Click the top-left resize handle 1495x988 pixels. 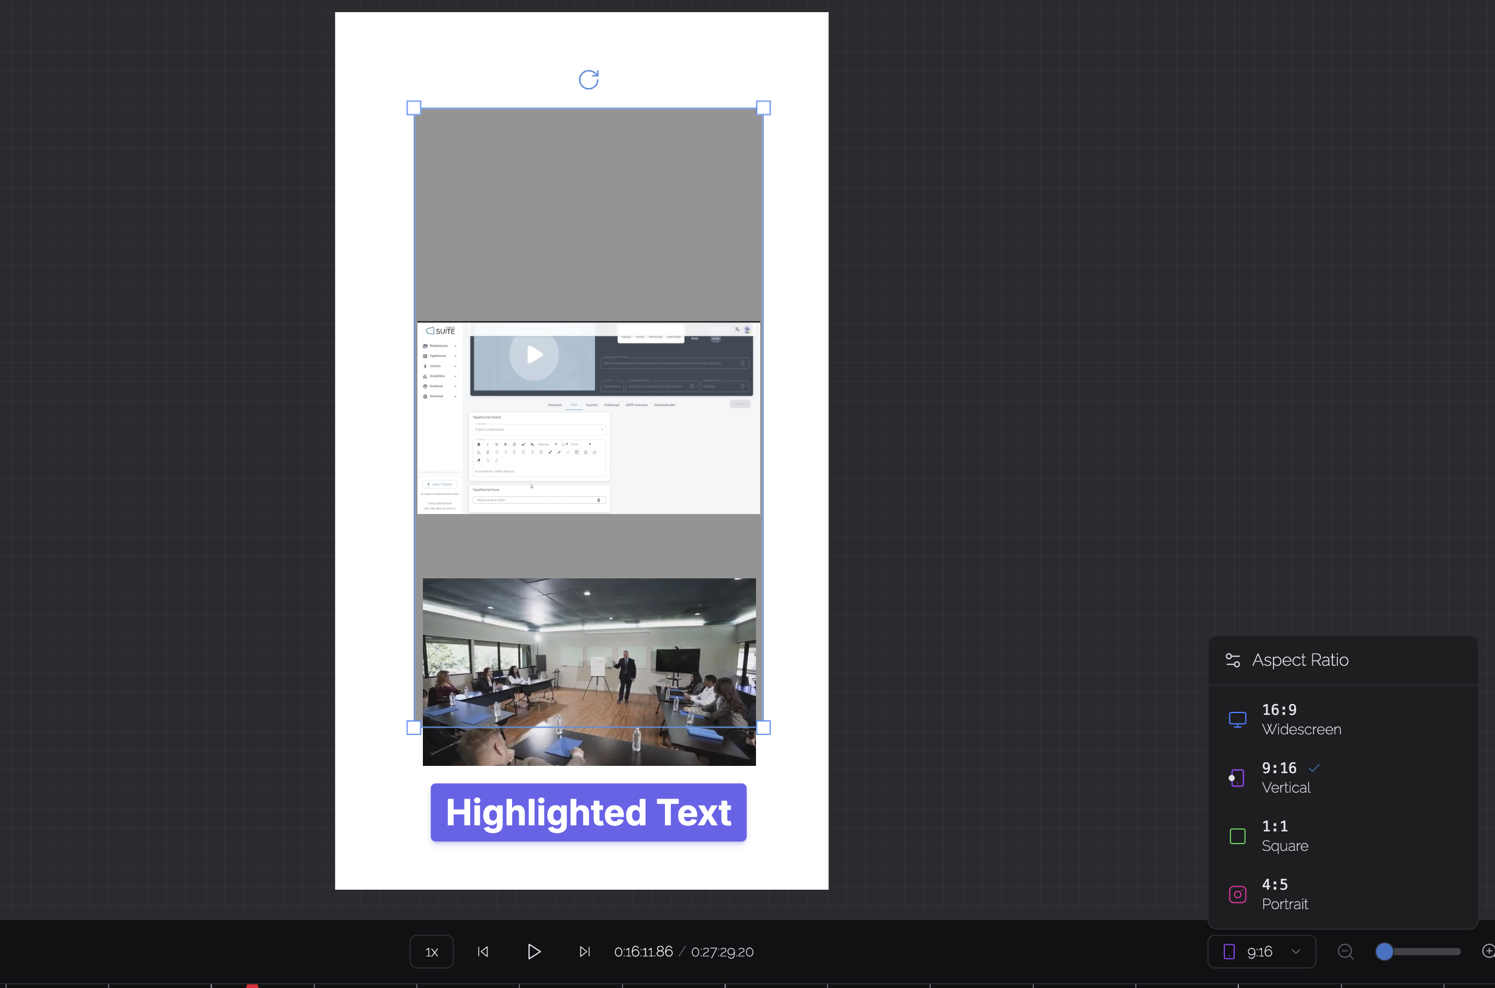click(414, 108)
